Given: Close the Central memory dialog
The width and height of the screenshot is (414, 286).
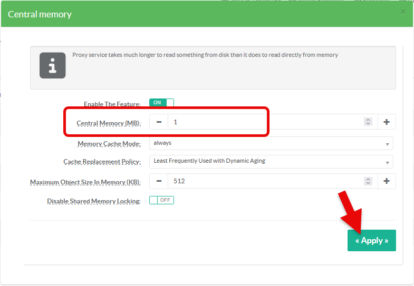Looking at the screenshot, I should [x=403, y=12].
